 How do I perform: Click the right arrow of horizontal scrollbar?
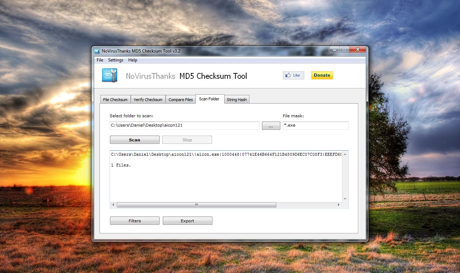point(339,205)
